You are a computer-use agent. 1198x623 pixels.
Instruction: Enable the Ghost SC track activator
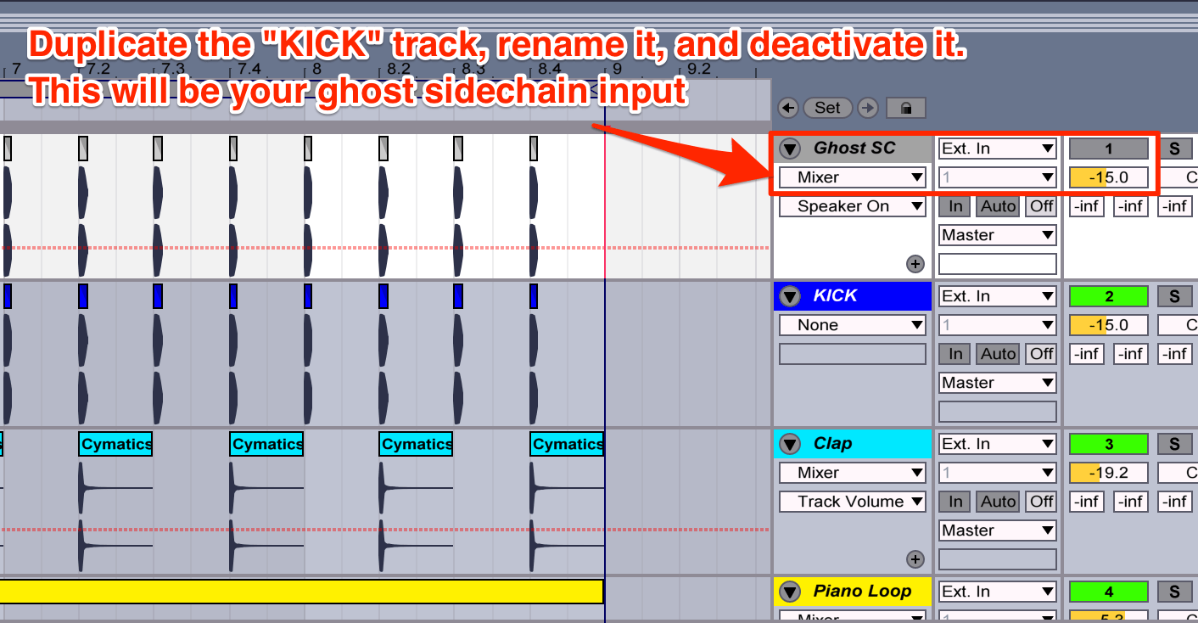[1108, 148]
